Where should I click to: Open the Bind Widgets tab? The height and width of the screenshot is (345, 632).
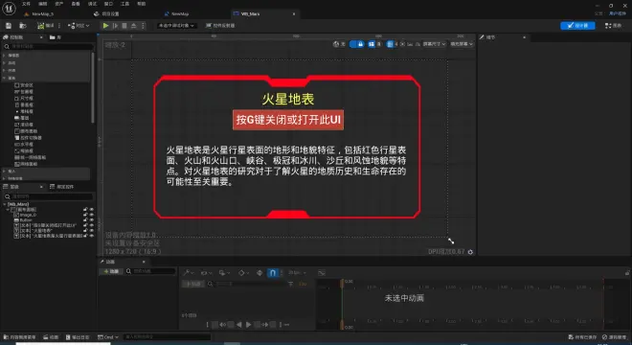pyautogui.click(x=61, y=187)
